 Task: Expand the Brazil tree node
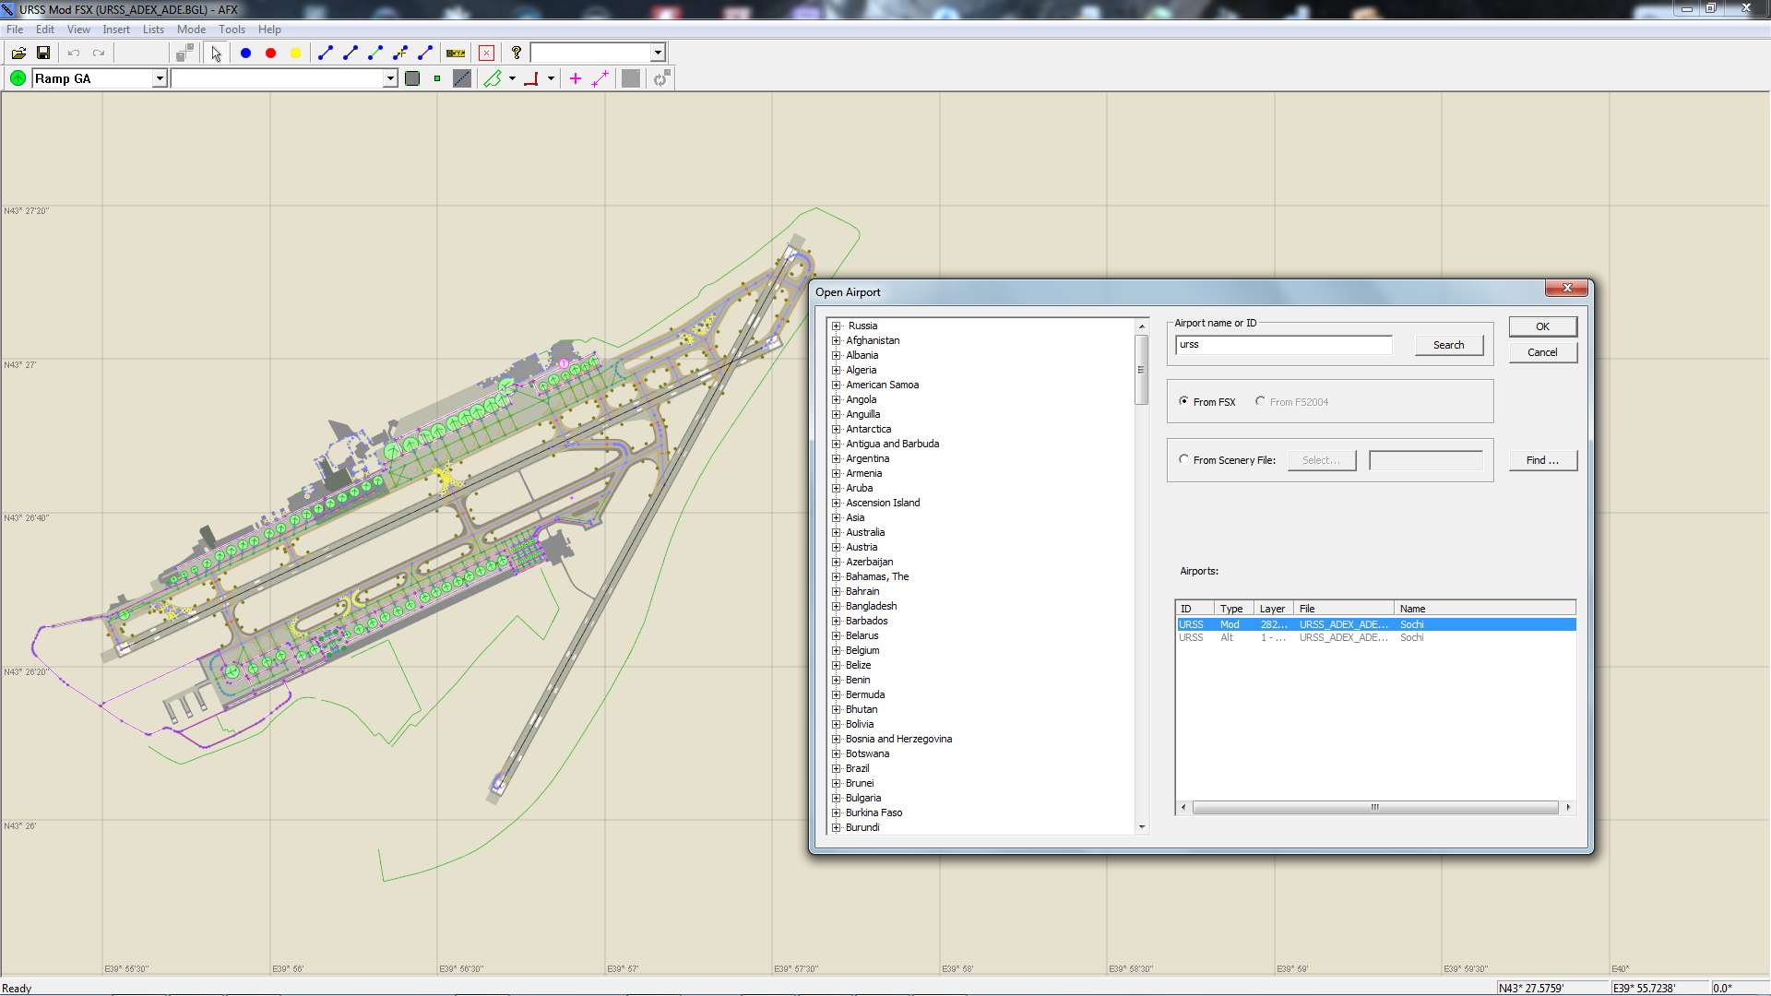coord(837,768)
